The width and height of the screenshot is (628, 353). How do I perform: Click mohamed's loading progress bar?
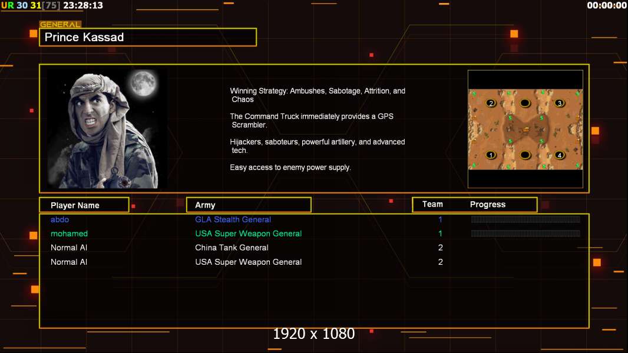pos(525,234)
